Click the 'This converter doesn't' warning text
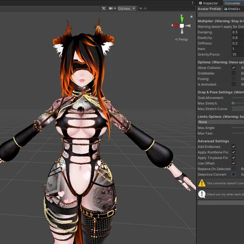This screenshot has height=244, width=244. click(x=225, y=183)
